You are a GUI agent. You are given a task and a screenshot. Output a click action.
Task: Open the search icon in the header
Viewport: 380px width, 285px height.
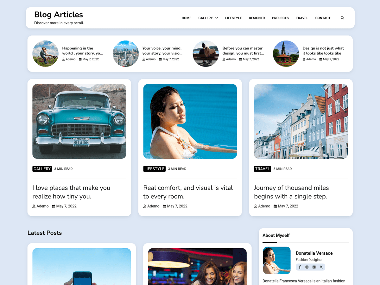(x=342, y=18)
